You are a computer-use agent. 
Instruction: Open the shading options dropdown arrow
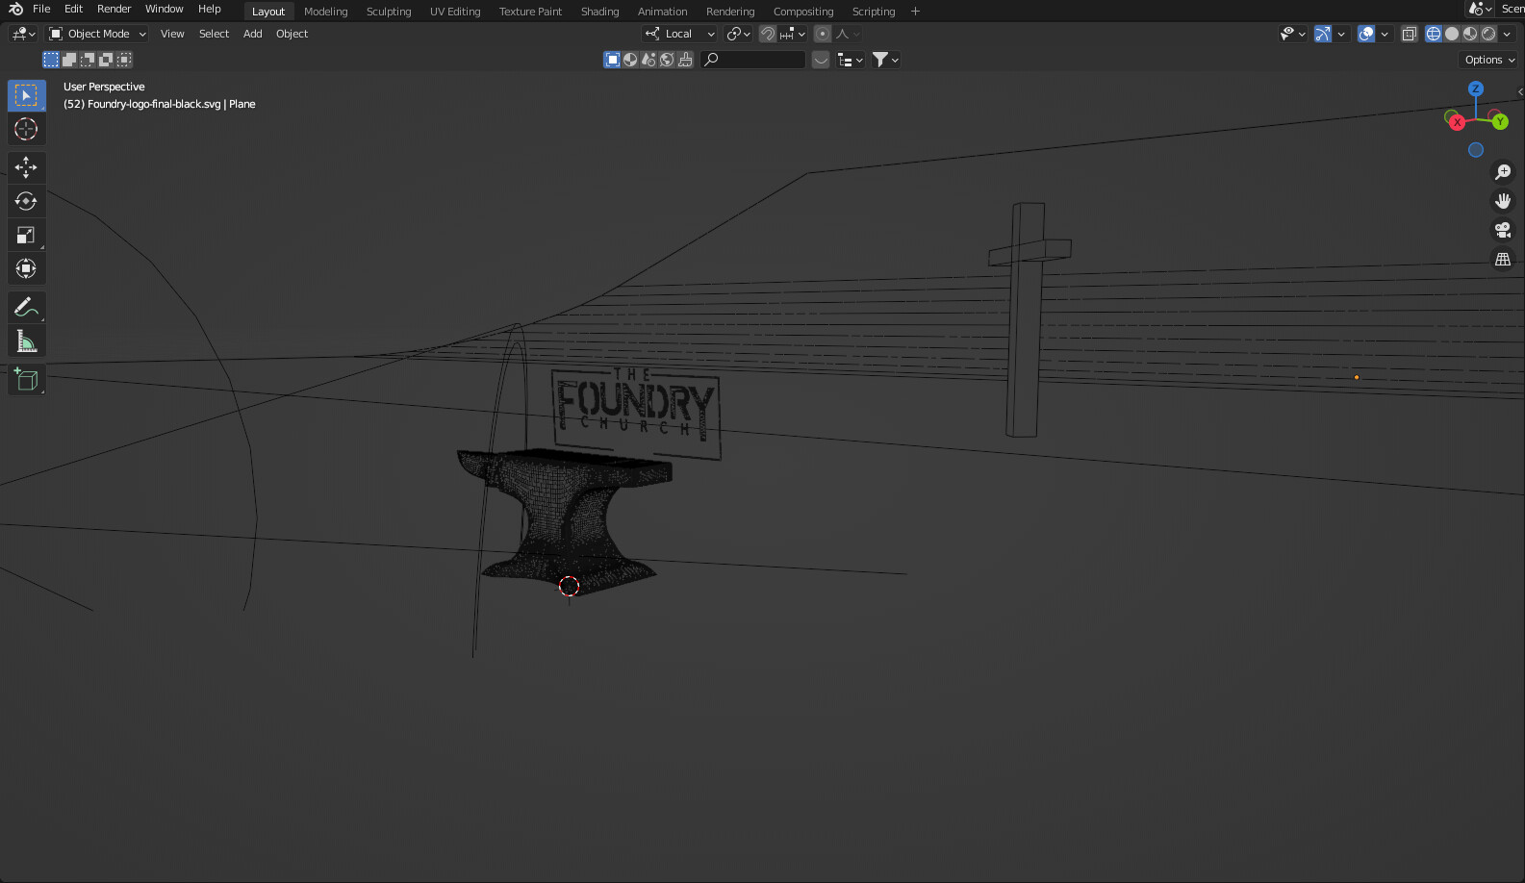(x=1507, y=34)
